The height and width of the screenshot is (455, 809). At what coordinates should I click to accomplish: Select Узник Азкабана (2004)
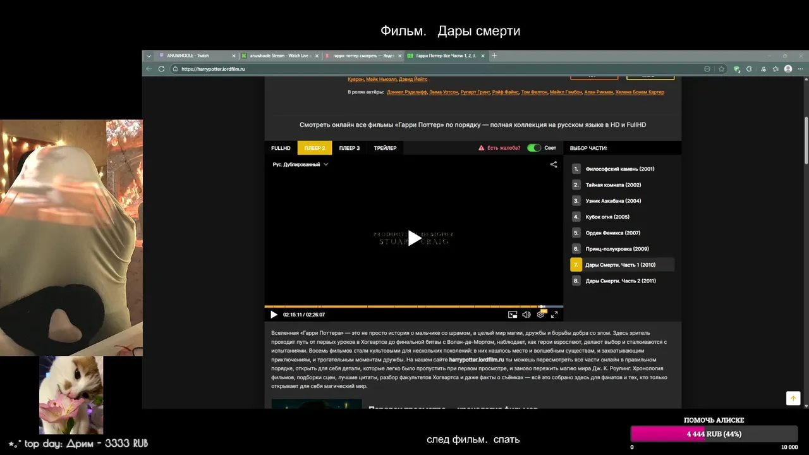coord(613,201)
